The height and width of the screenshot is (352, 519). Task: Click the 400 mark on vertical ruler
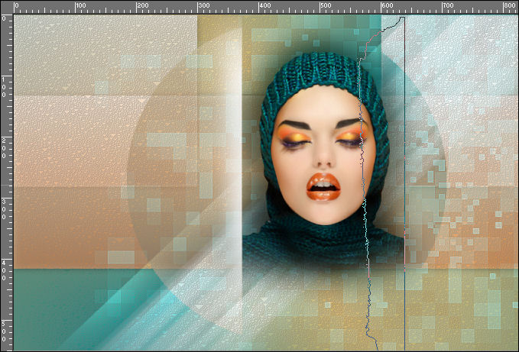pyautogui.click(x=4, y=270)
